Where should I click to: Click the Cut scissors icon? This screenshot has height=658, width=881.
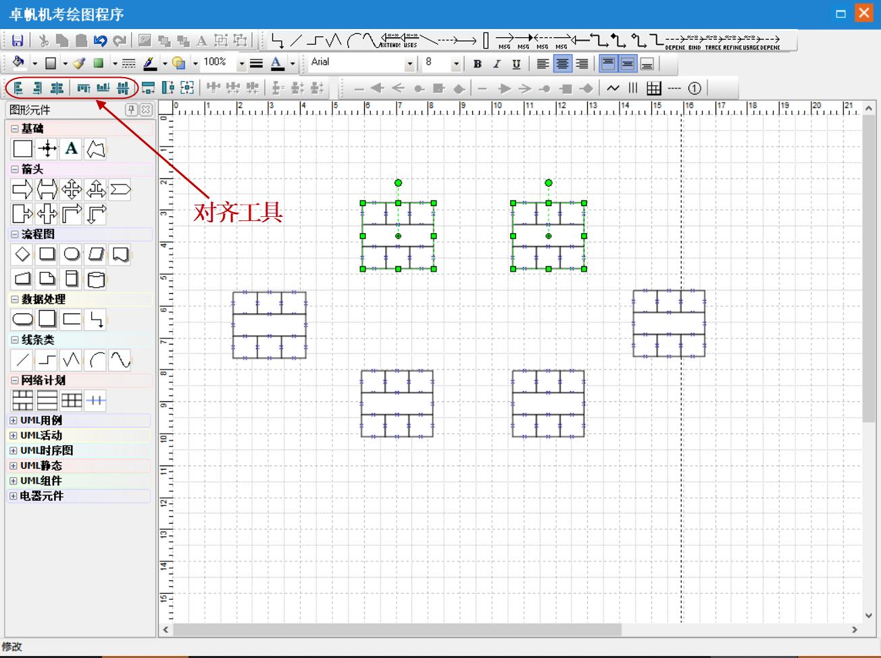point(44,41)
